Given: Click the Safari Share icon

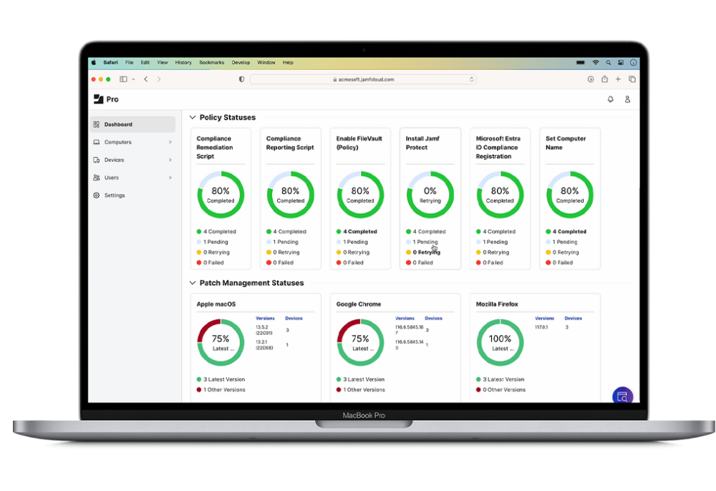Looking at the screenshot, I should 604,79.
